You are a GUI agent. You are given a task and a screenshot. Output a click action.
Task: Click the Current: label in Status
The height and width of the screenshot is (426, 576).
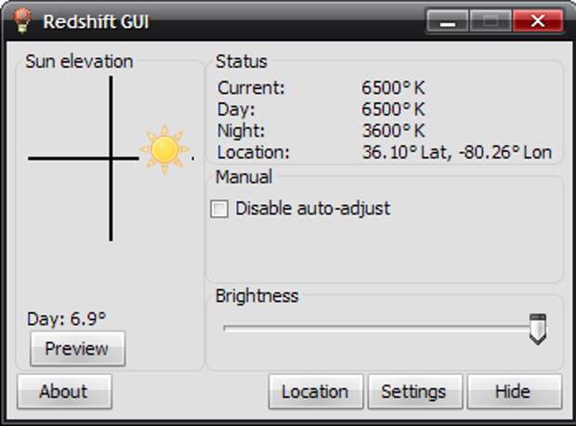coord(251,88)
